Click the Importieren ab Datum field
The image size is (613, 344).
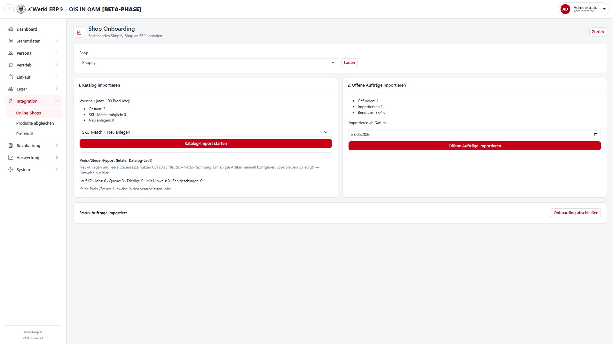[475, 135]
